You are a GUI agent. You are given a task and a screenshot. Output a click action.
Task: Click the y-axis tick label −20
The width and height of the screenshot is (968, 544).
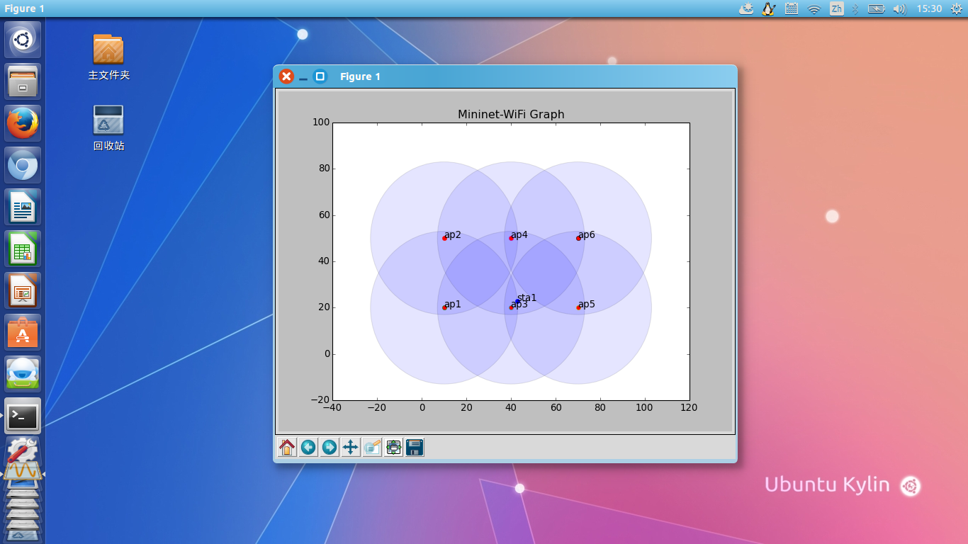pos(320,400)
